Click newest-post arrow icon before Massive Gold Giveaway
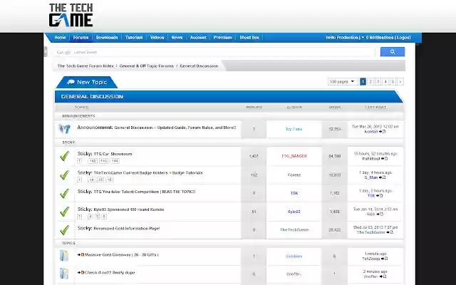 81,255
